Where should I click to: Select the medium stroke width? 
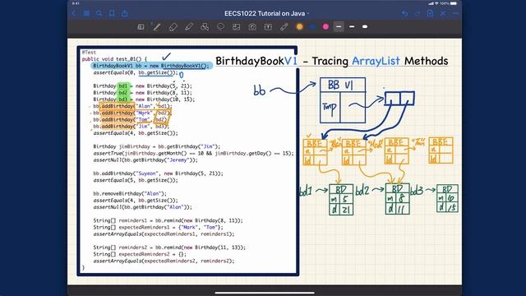pos(352,27)
